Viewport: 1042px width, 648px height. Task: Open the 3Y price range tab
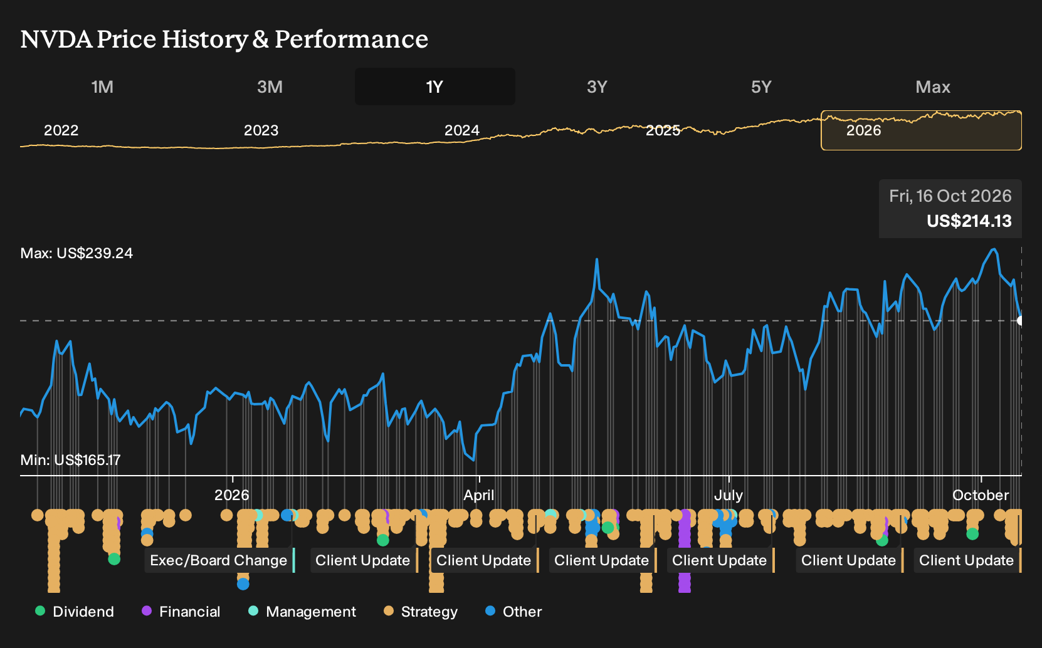pyautogui.click(x=597, y=86)
